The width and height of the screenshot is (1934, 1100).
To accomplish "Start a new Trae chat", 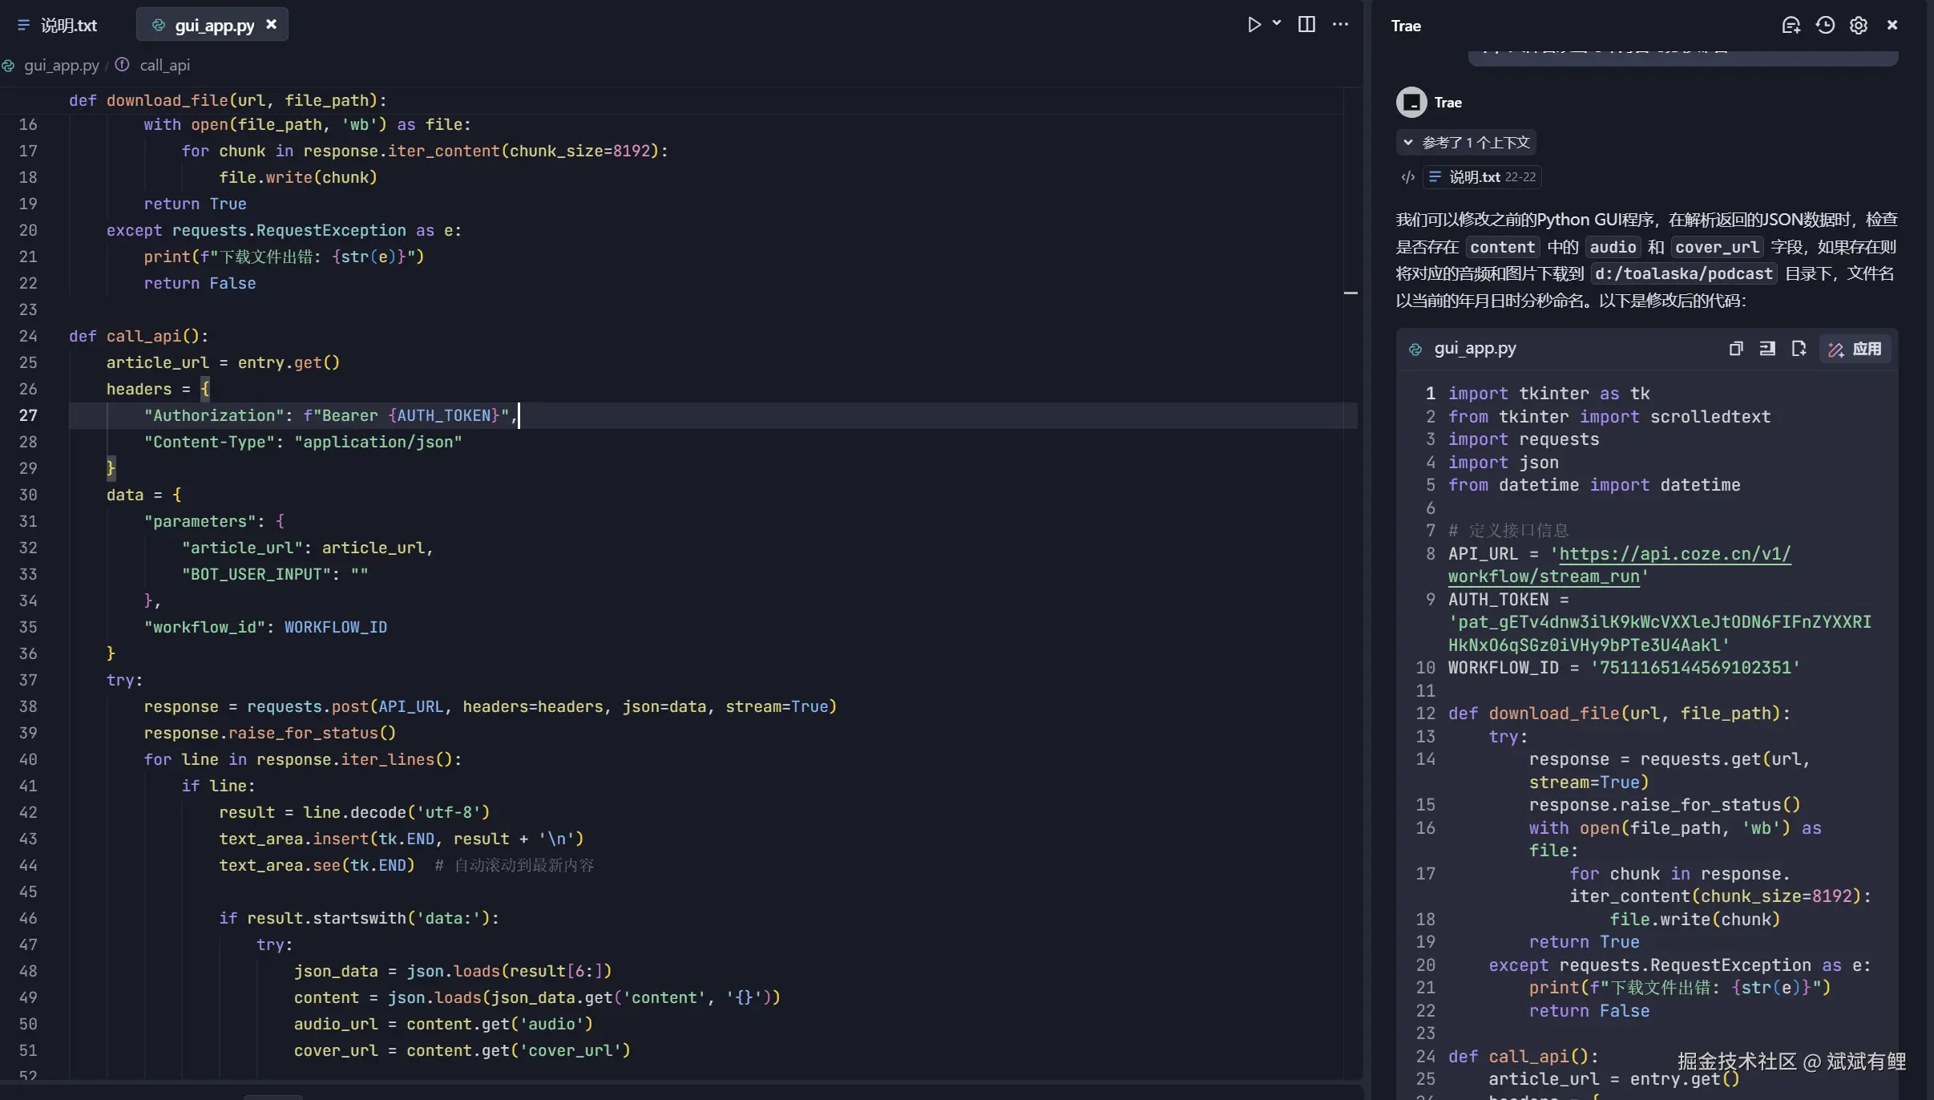I will pos(1791,26).
